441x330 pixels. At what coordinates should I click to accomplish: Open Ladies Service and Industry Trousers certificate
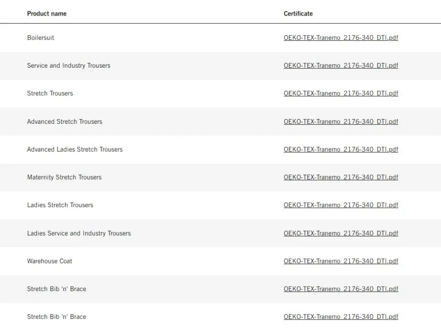341,233
